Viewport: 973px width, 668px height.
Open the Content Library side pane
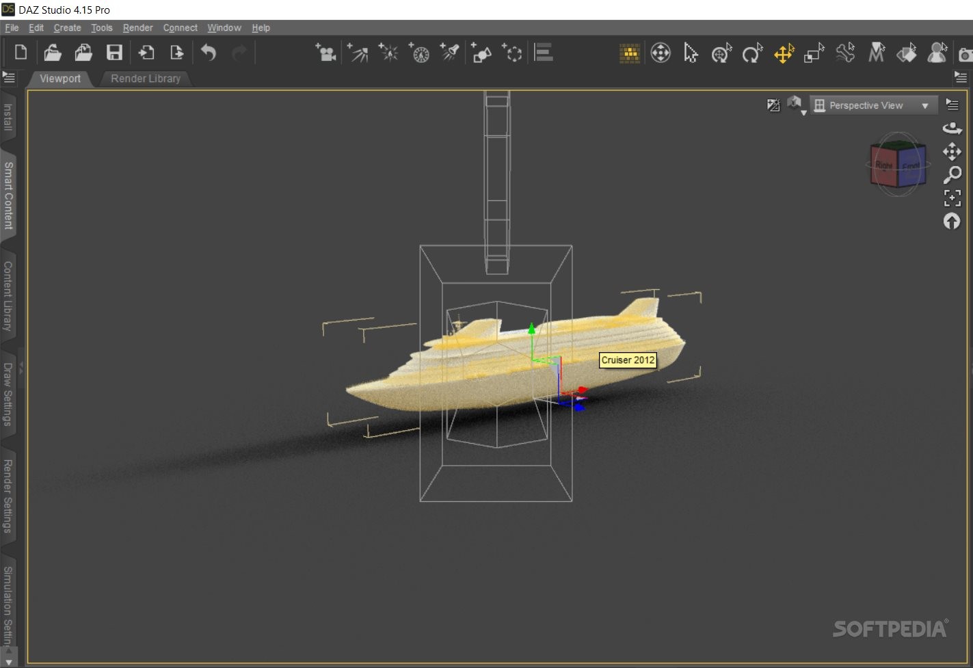click(8, 296)
